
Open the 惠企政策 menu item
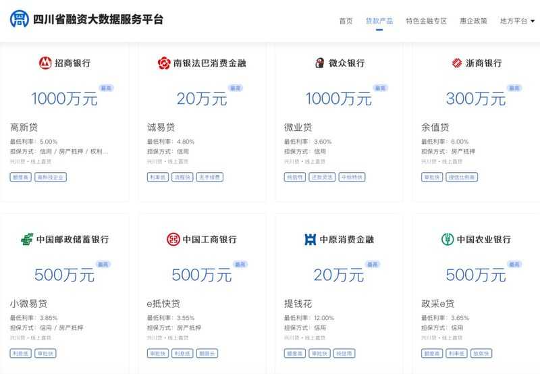pos(473,21)
